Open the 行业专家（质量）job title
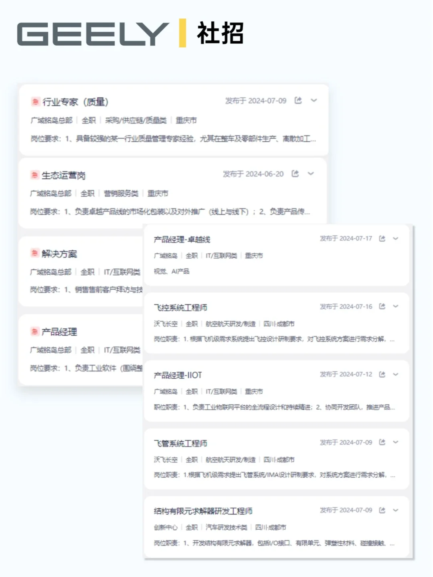 point(75,102)
